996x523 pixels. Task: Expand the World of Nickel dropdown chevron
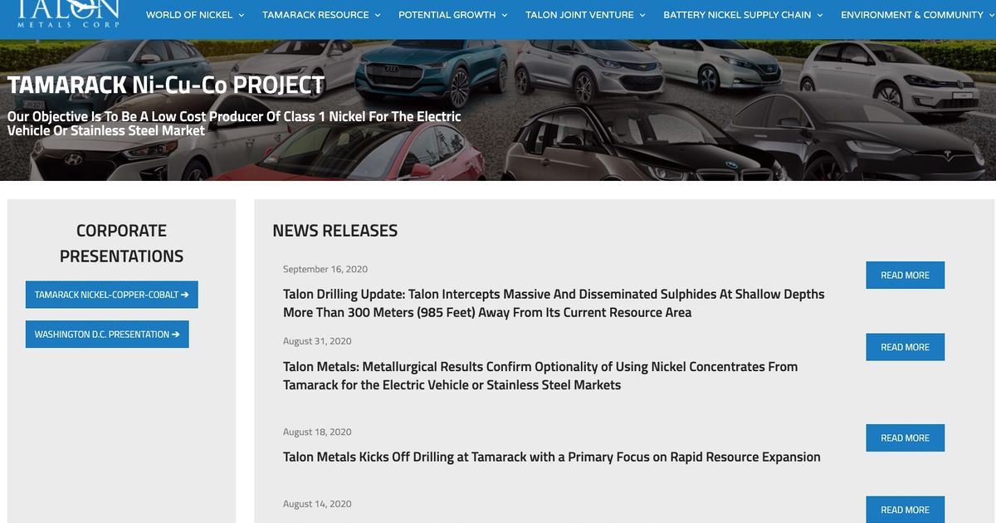(x=241, y=14)
